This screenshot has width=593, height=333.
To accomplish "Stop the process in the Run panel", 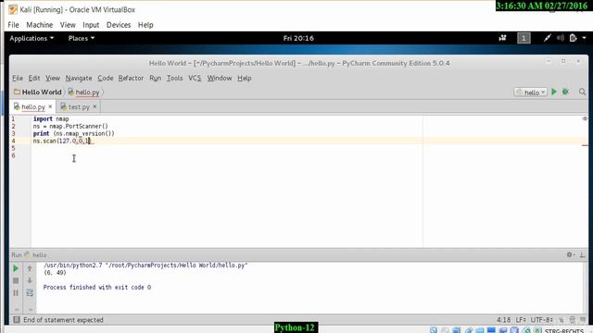I will pyautogui.click(x=16, y=280).
